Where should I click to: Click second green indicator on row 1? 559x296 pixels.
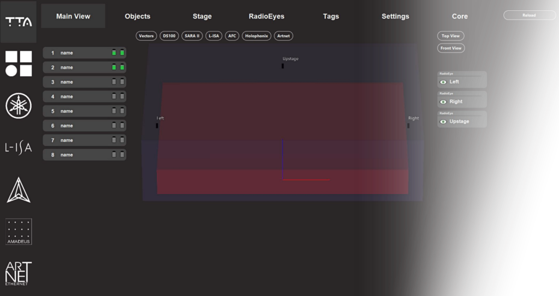pos(122,53)
